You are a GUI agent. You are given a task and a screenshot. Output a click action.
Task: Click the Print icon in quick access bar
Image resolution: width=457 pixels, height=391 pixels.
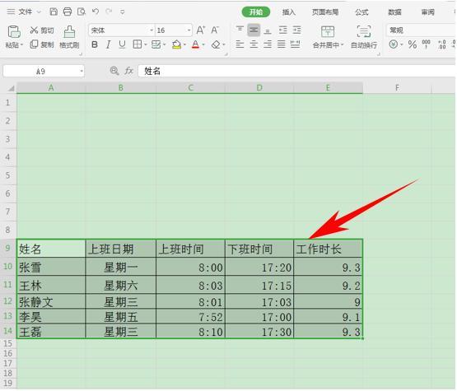point(68,12)
